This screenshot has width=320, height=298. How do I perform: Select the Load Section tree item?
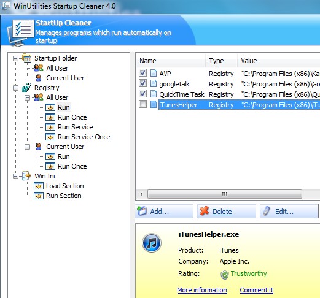65,186
